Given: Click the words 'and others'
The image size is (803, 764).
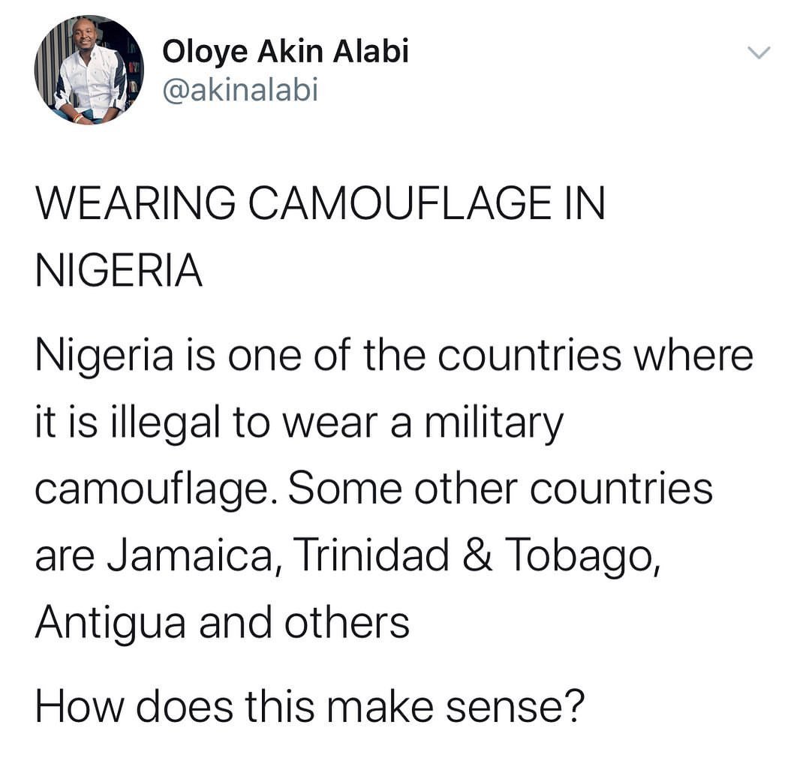Looking at the screenshot, I should tap(304, 622).
